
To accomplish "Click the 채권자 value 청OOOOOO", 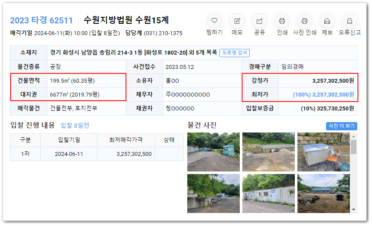I will pyautogui.click(x=180, y=108).
